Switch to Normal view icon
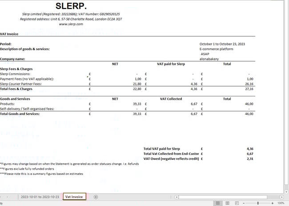The height and width of the screenshot is (206, 289). [218, 203]
